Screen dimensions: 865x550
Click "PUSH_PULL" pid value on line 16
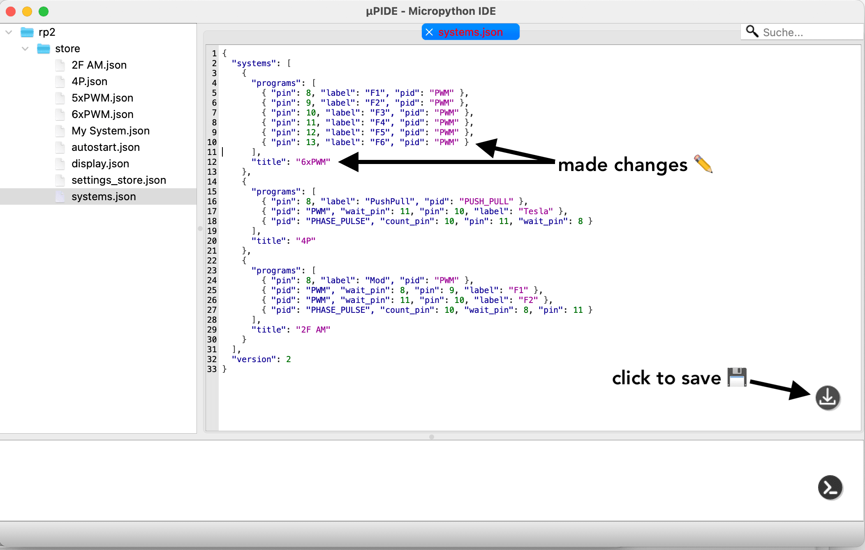point(486,201)
